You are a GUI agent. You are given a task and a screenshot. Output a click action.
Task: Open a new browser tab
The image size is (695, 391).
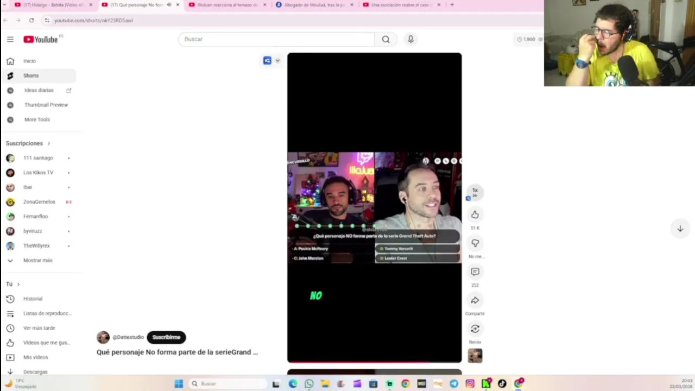tap(452, 5)
